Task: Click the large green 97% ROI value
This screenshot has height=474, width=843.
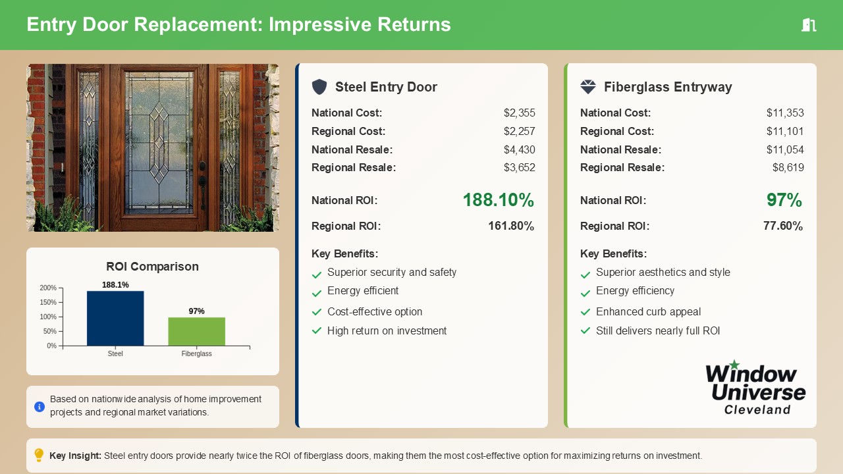Action: click(784, 200)
